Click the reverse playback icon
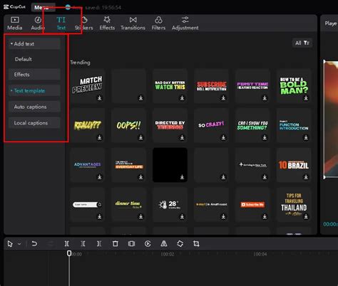 pyautogui.click(x=148, y=243)
